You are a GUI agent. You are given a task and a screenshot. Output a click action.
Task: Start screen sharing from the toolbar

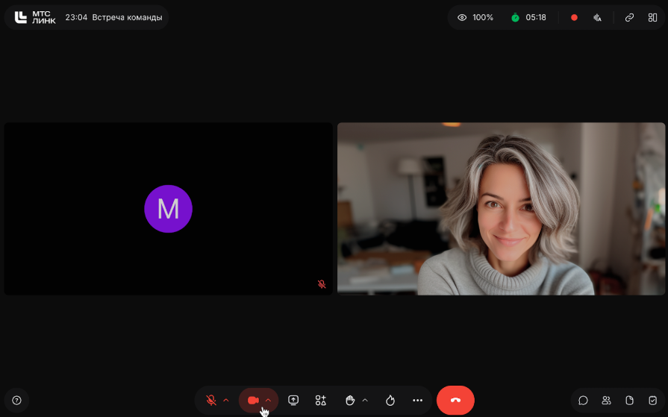point(293,401)
